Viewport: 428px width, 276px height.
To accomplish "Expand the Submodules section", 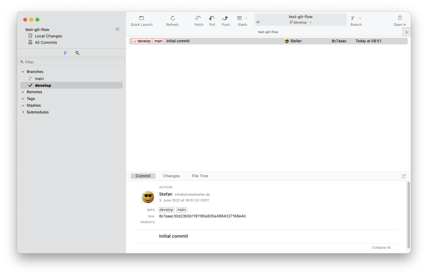I will point(23,112).
